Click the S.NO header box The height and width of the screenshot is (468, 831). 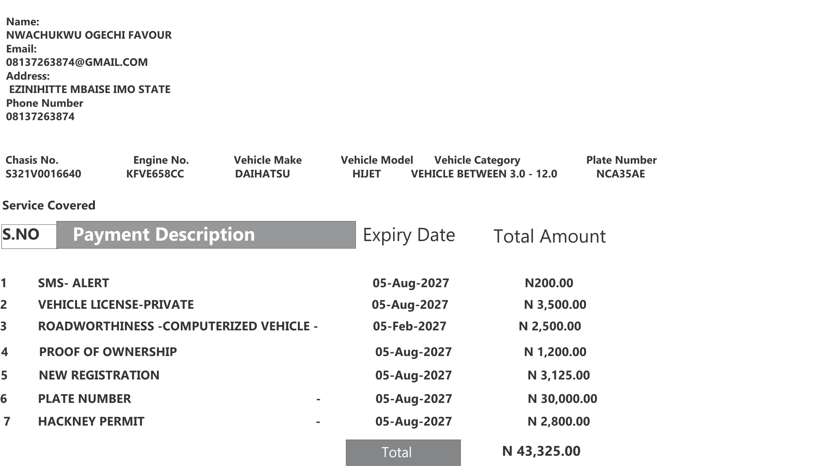(29, 236)
